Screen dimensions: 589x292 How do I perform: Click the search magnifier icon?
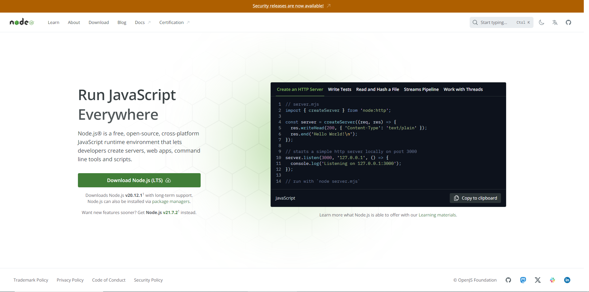tap(475, 22)
